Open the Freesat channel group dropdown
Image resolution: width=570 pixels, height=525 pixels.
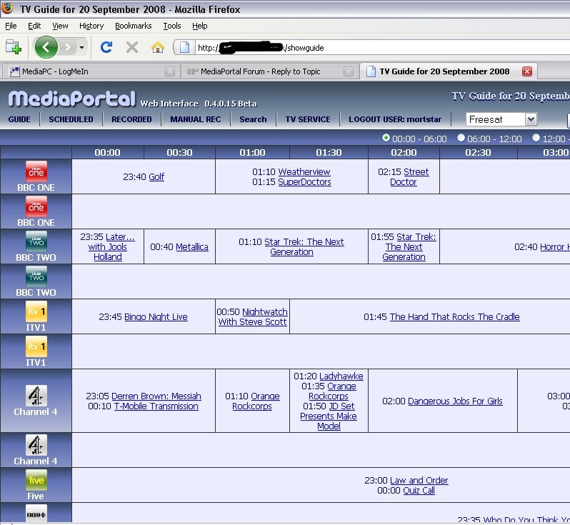coord(530,119)
